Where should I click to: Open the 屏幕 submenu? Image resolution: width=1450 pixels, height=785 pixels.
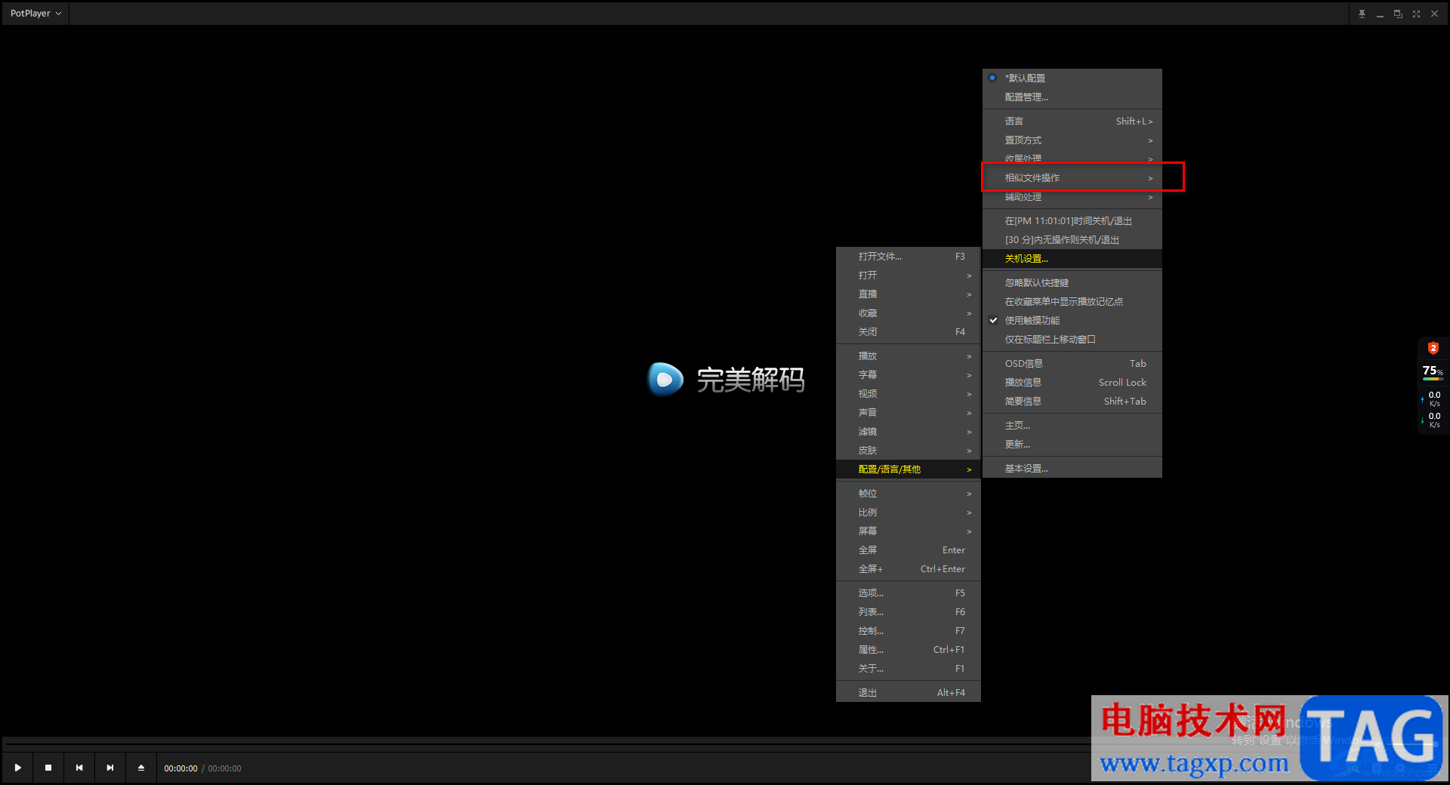909,531
